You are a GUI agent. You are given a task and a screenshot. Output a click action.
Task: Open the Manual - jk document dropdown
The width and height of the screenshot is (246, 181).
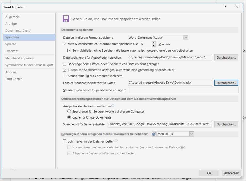[191, 134]
